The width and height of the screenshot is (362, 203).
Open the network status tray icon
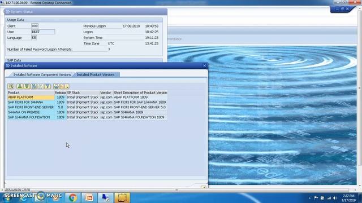329,198
